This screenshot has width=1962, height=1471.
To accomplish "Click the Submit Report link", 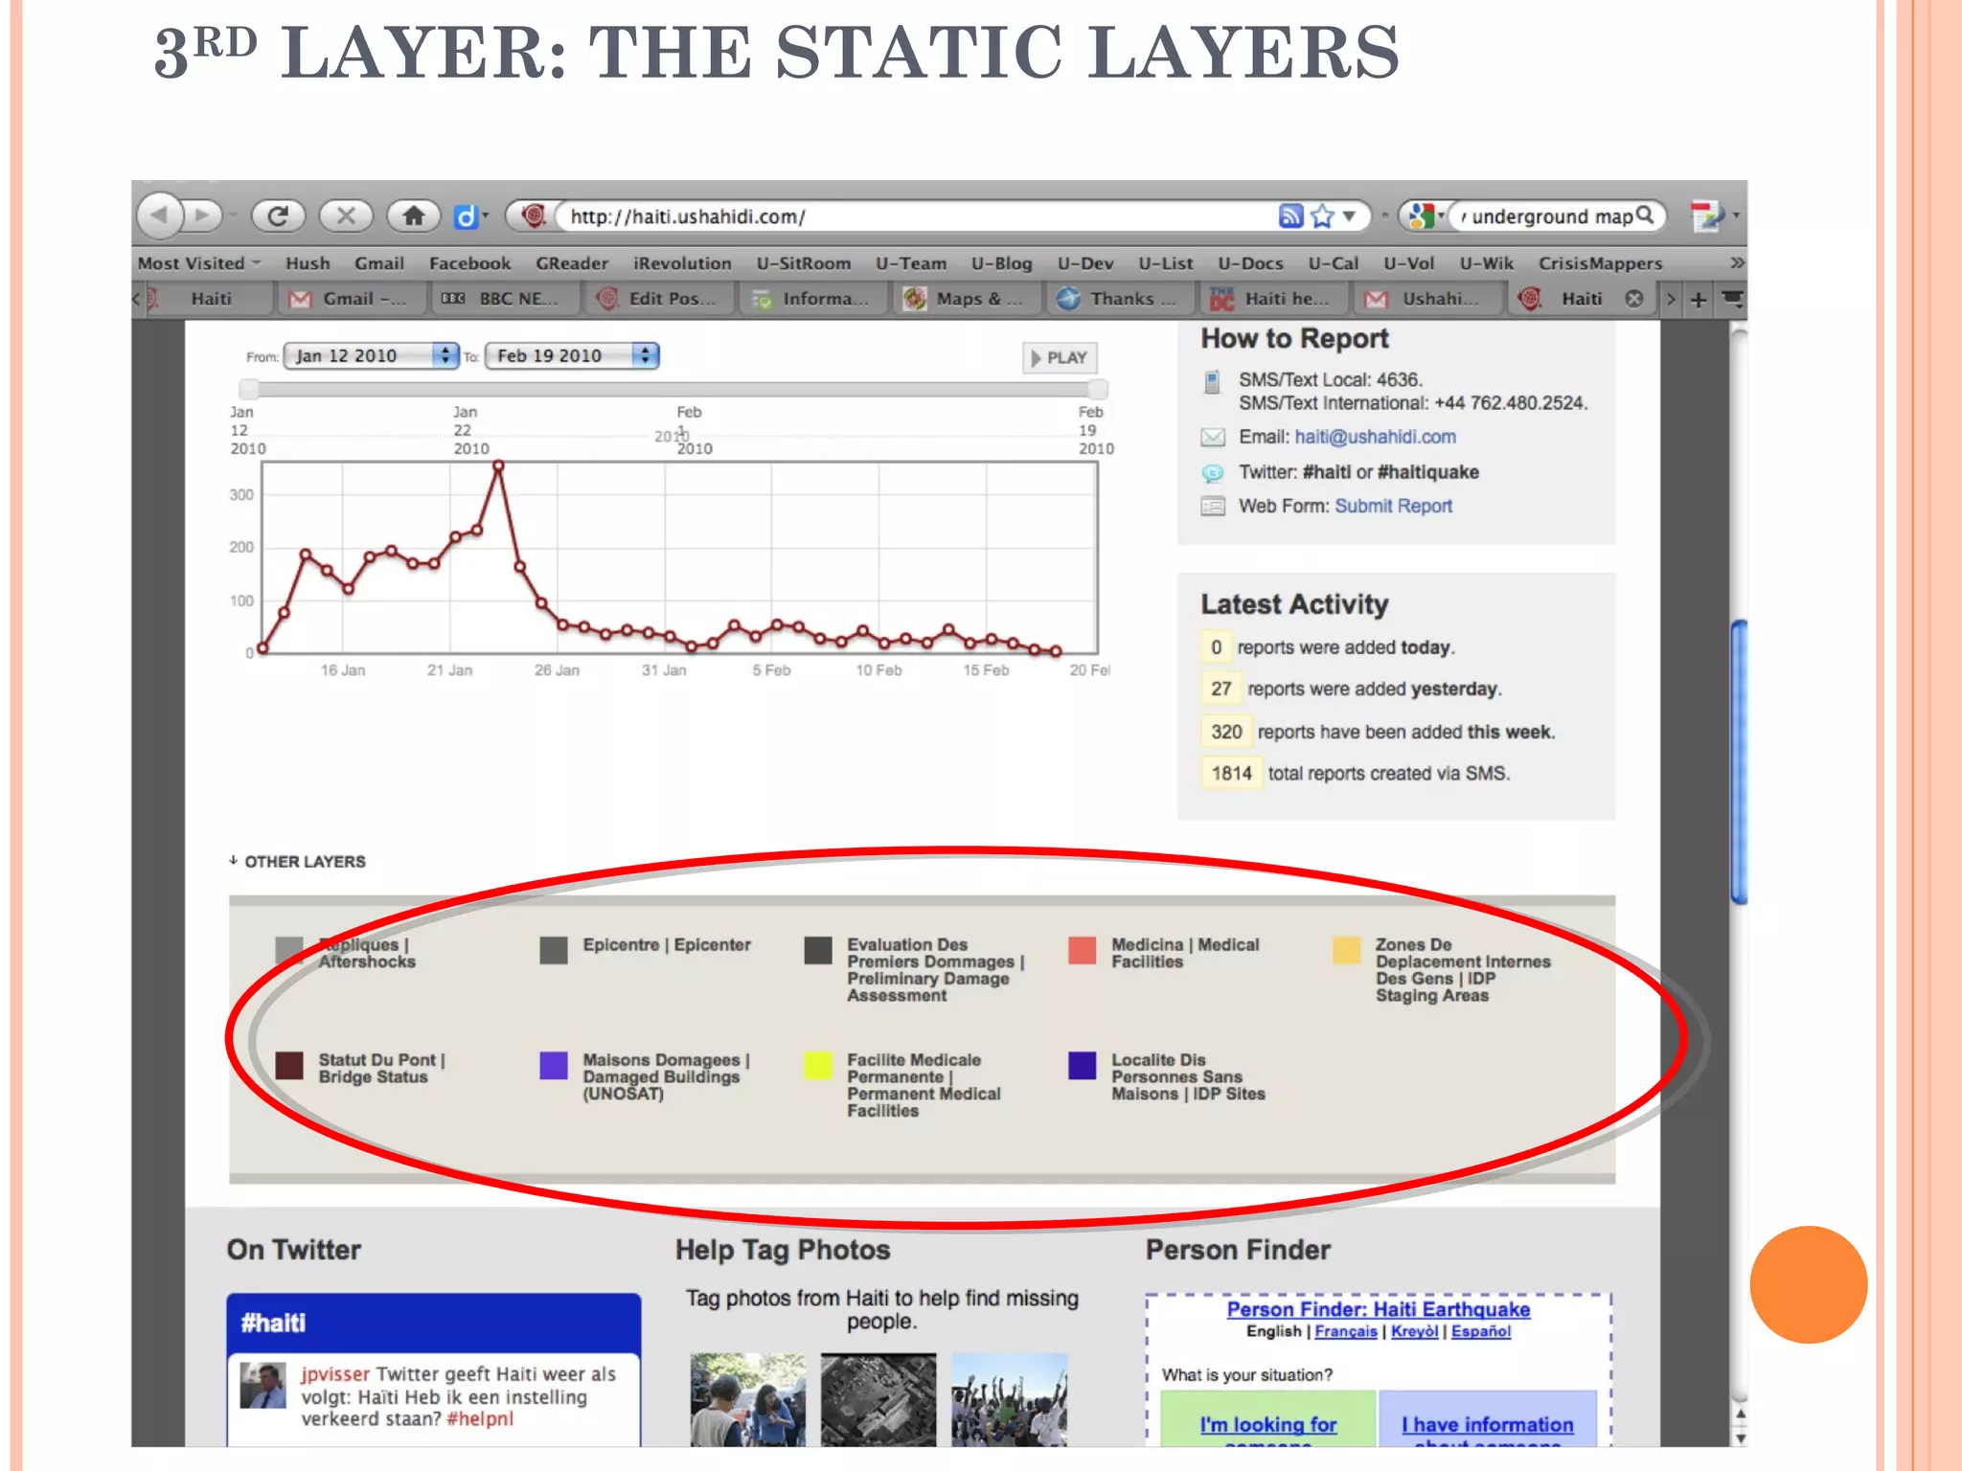I will pyautogui.click(x=1393, y=506).
